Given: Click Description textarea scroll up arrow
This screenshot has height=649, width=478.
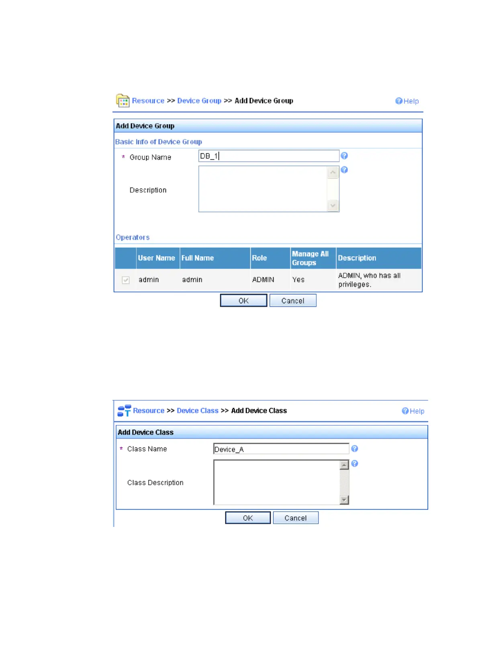Looking at the screenshot, I should 333,172.
